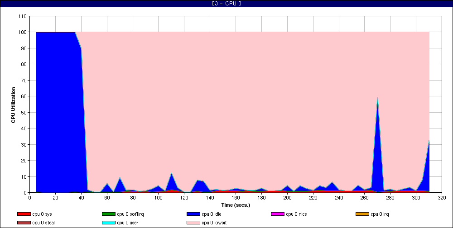Screen dimensions: 453x228
Task: Select the 'cpu 0 irq' legend label
Action: pyautogui.click(x=380, y=214)
